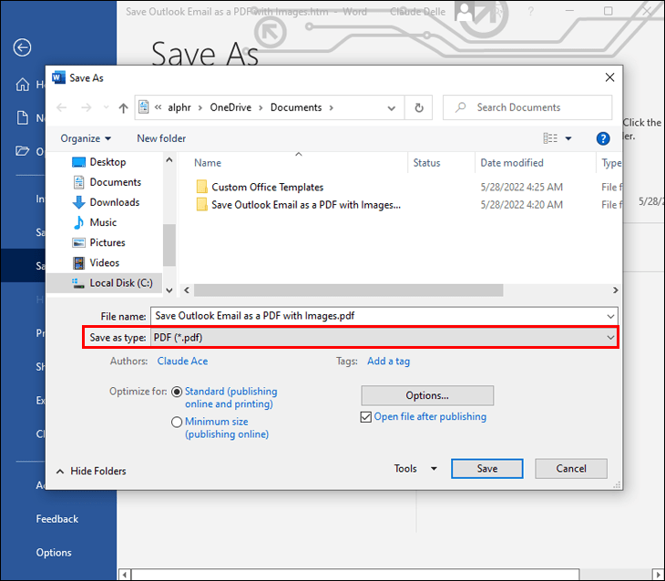
Task: Open the Help question mark icon
Action: [603, 138]
